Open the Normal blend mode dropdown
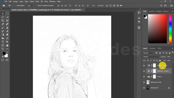This screenshot has width=174, height=98. (151, 57)
